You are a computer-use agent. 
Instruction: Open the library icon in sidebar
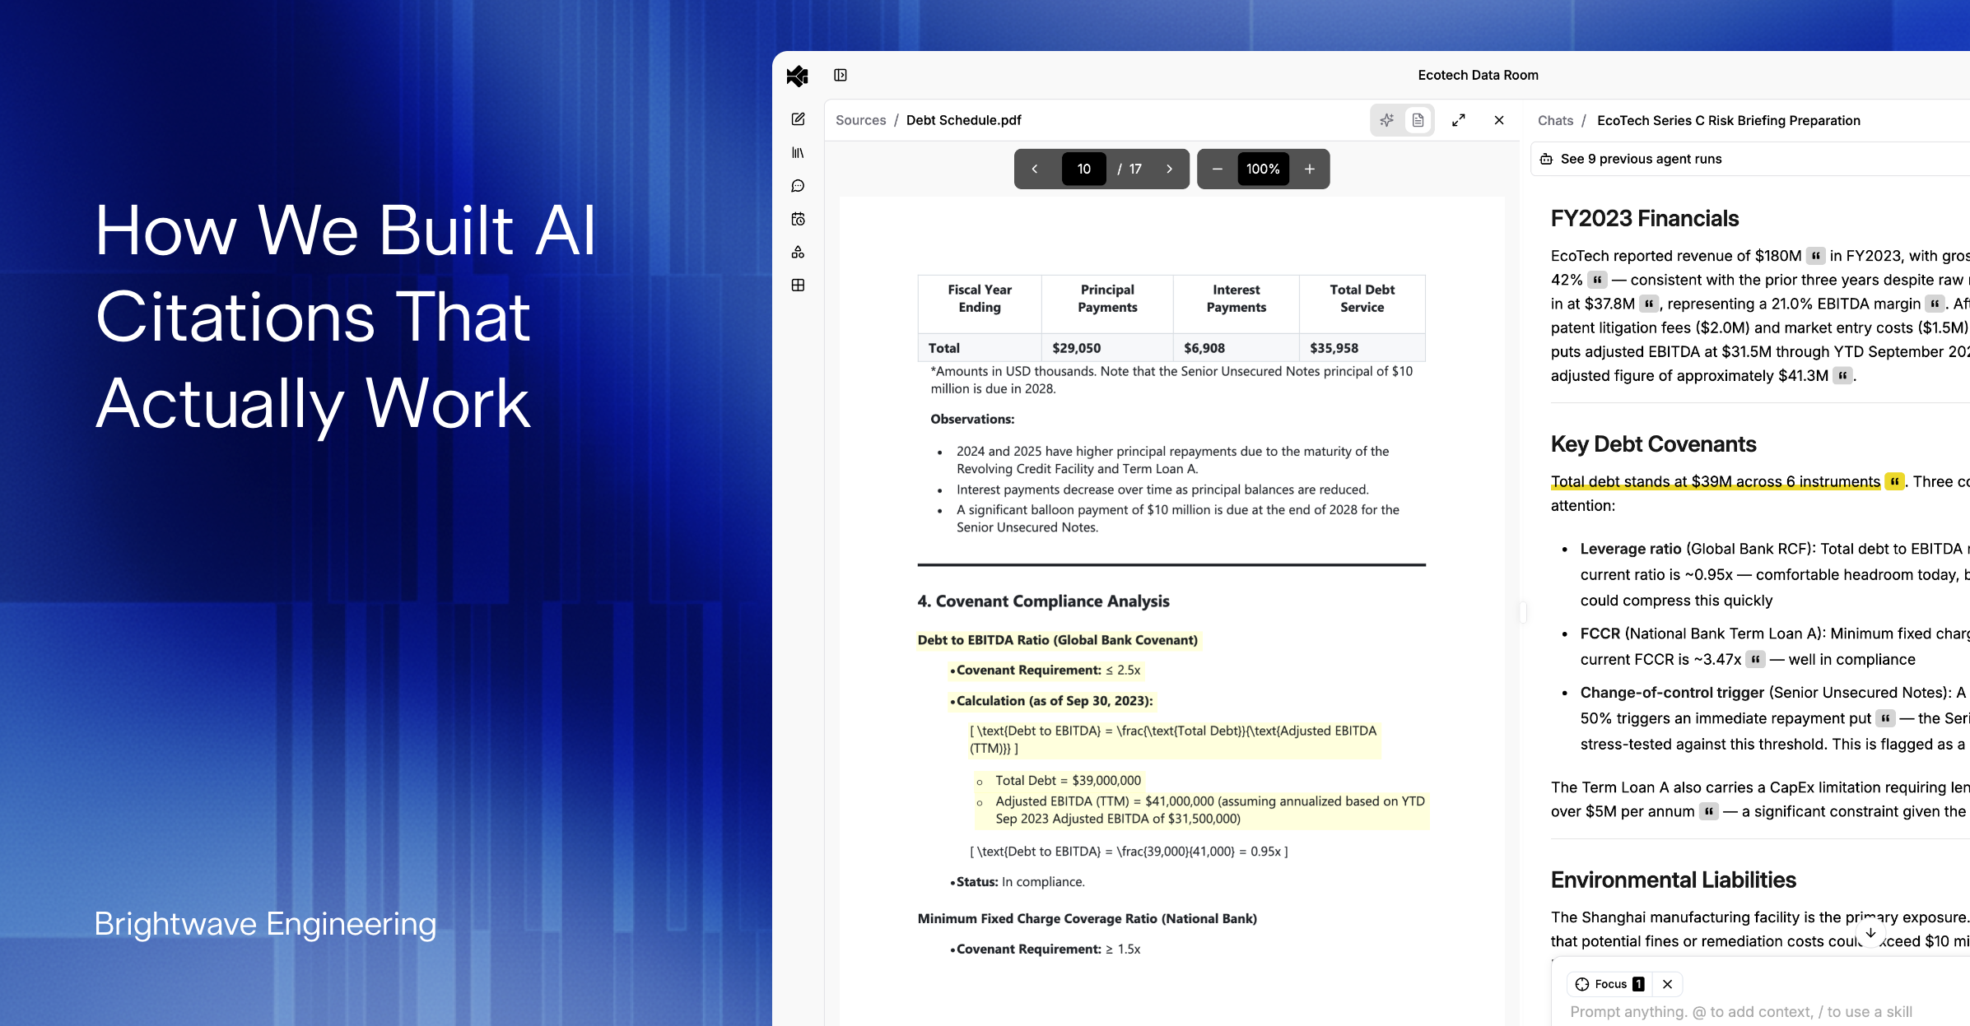point(798,153)
